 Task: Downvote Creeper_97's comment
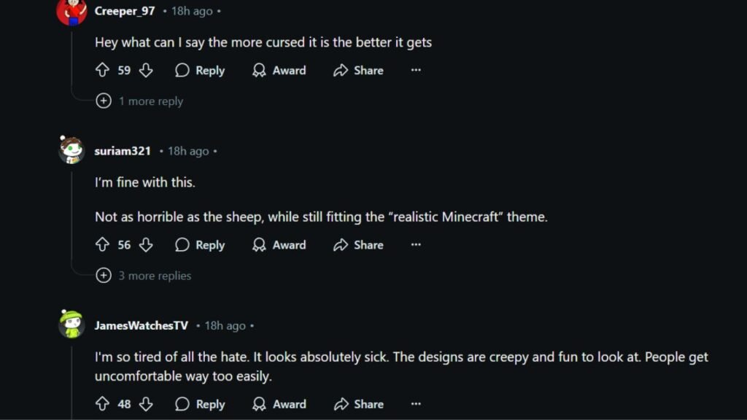coord(146,71)
